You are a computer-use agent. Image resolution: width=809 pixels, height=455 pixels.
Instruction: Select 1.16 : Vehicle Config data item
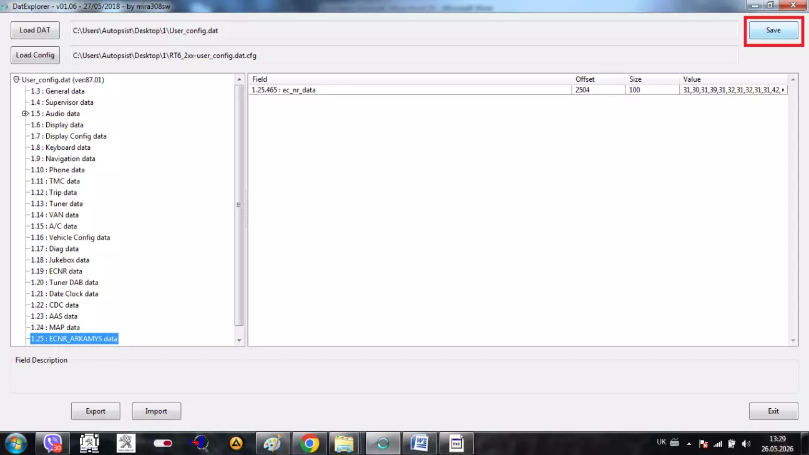71,237
